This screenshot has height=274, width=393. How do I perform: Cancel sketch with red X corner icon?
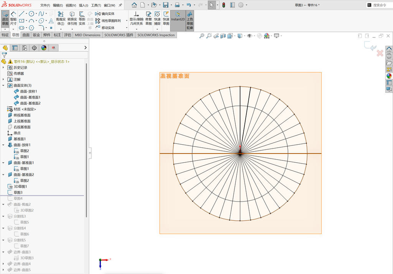(380, 53)
